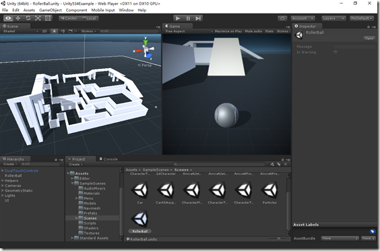
Task: Click the Open button in Inspector
Action: (369, 38)
